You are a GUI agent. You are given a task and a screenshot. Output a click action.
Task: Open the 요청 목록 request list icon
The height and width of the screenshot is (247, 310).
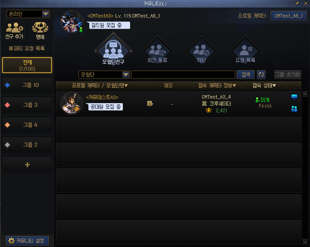[x=245, y=50]
